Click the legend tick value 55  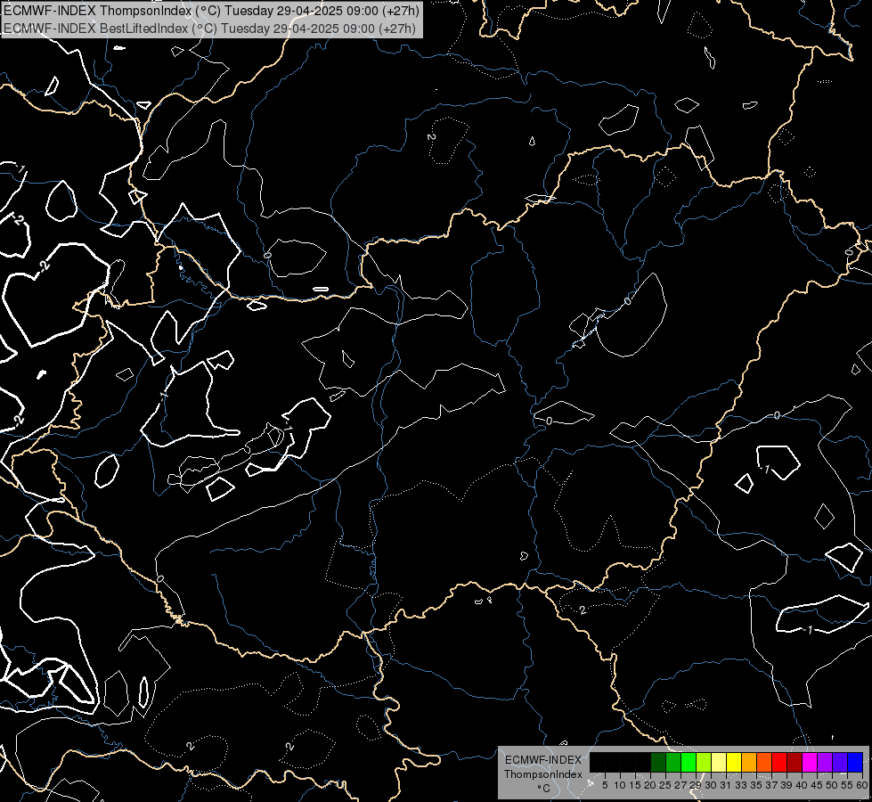(847, 785)
